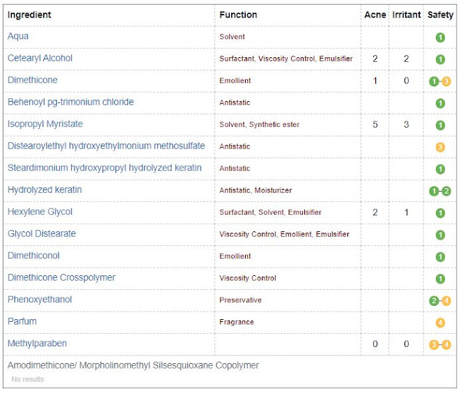Click the Safety column header
Screen dimensions: 463x393
tap(440, 15)
